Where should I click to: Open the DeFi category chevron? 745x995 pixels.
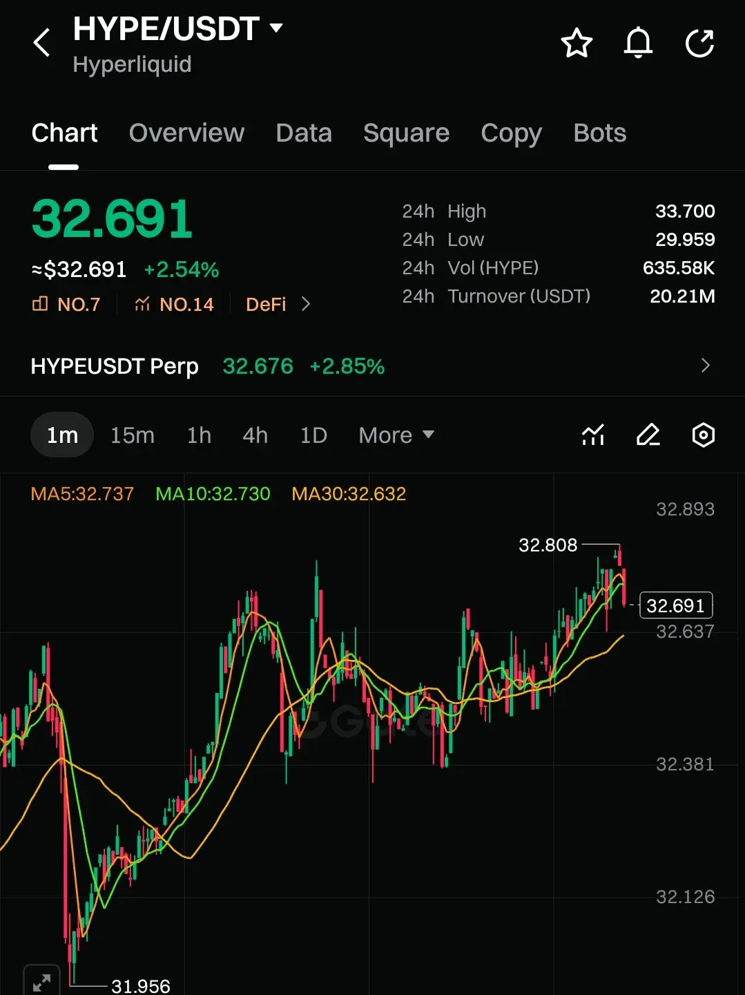tap(306, 304)
